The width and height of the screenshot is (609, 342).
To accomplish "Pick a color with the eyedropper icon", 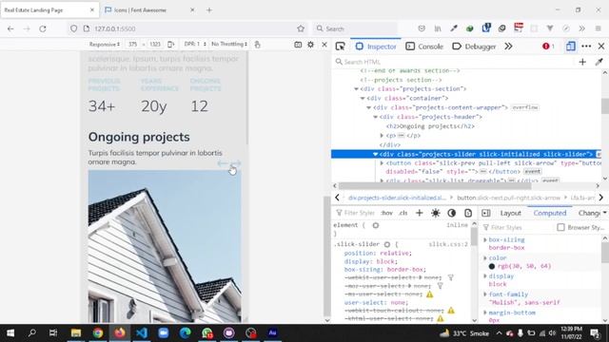I will coord(599,62).
